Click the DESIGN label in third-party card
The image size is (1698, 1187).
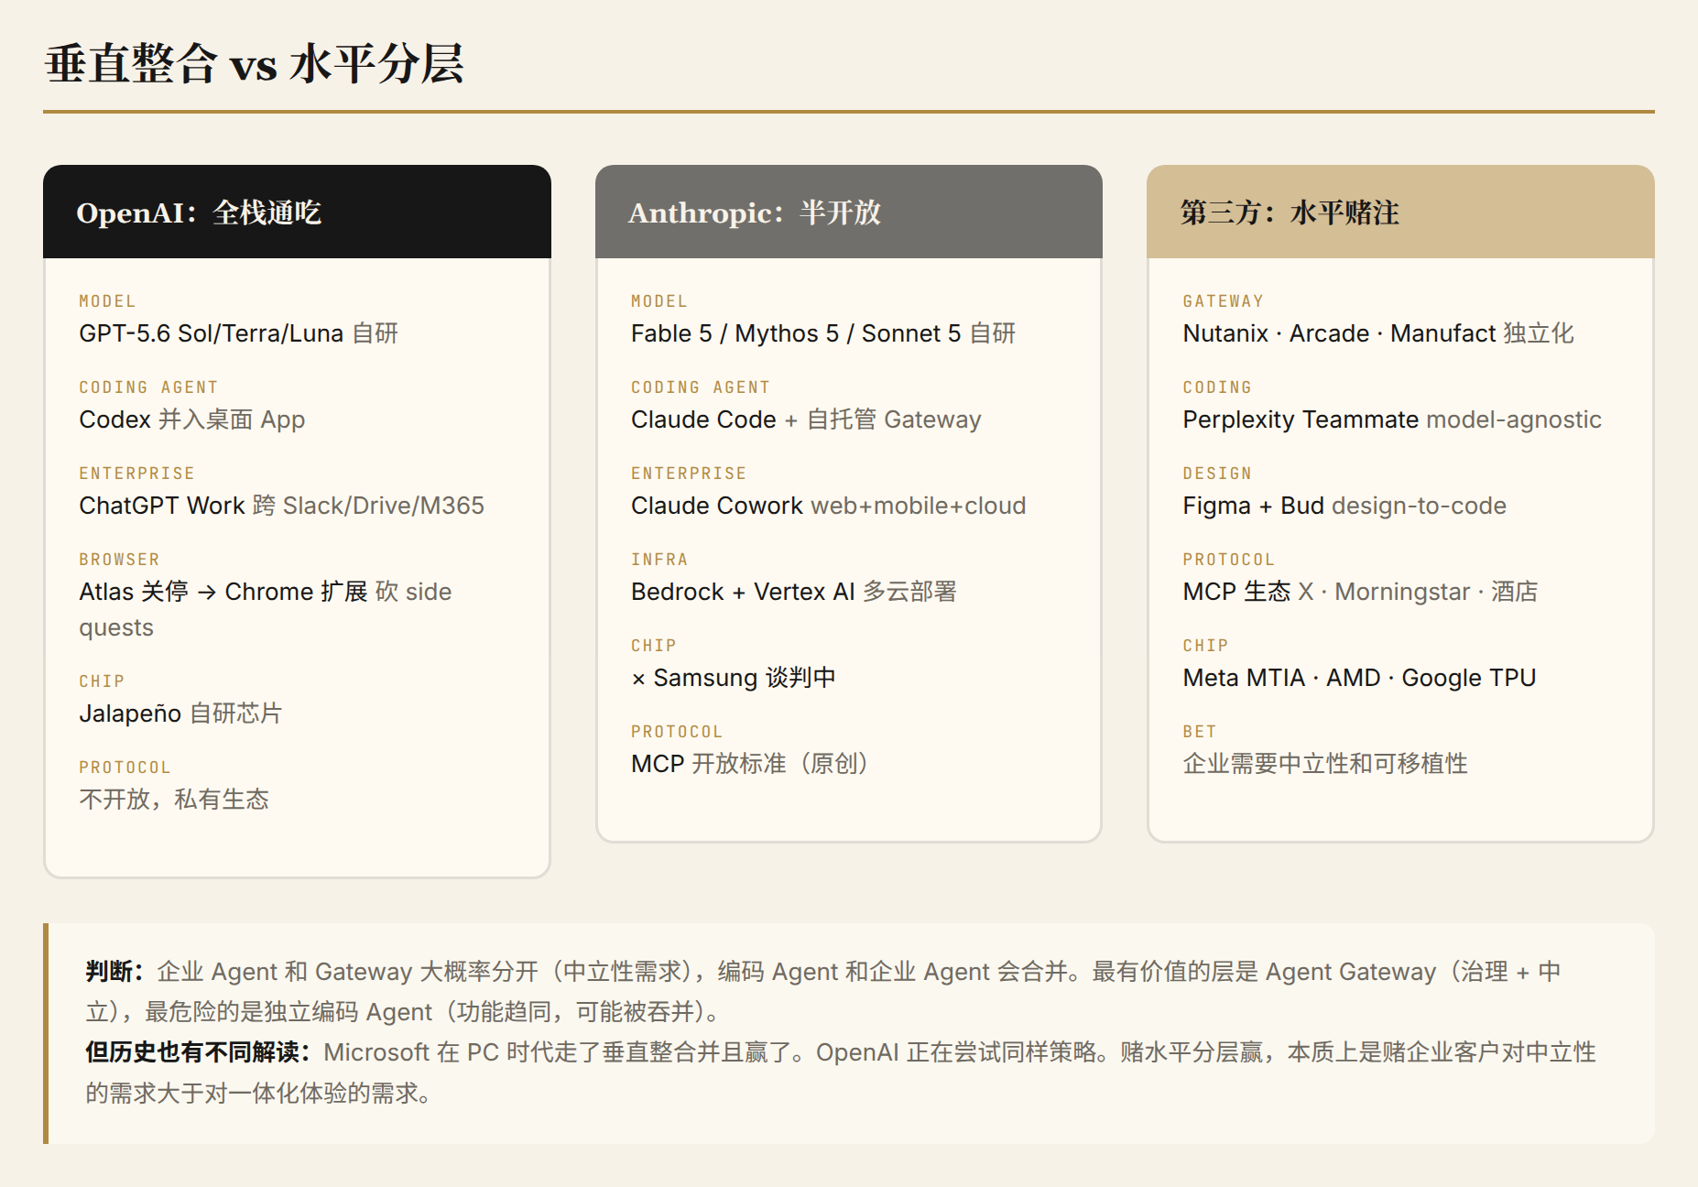[1217, 474]
